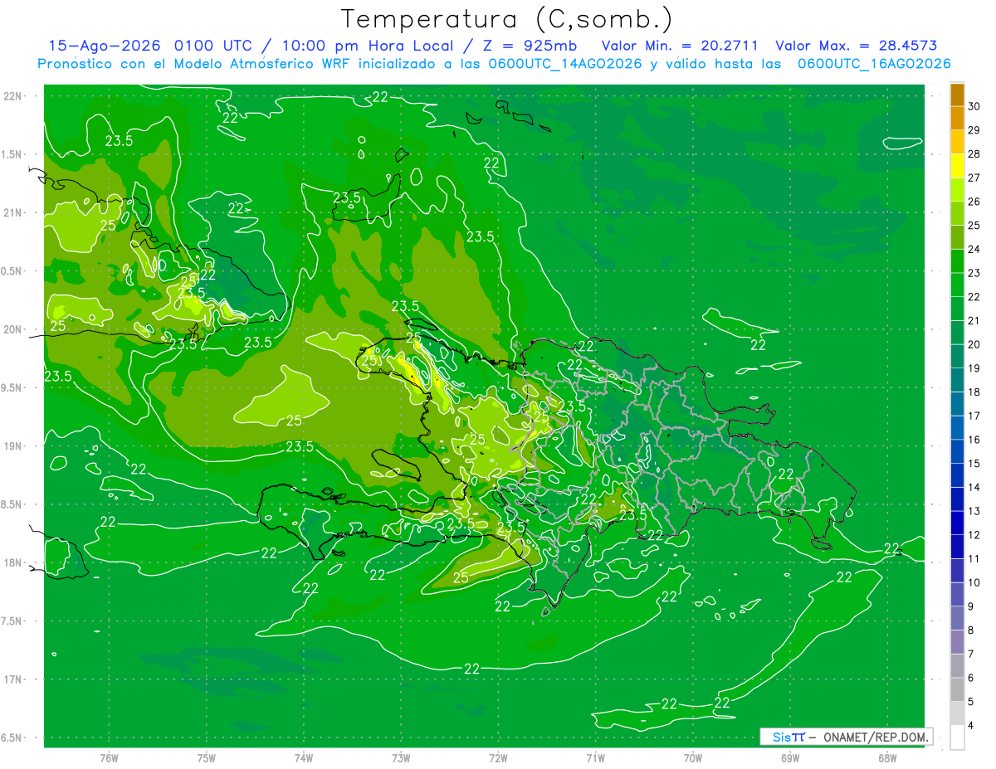The height and width of the screenshot is (769, 996).
Task: Click the color bar label '20'
Action: 974,344
